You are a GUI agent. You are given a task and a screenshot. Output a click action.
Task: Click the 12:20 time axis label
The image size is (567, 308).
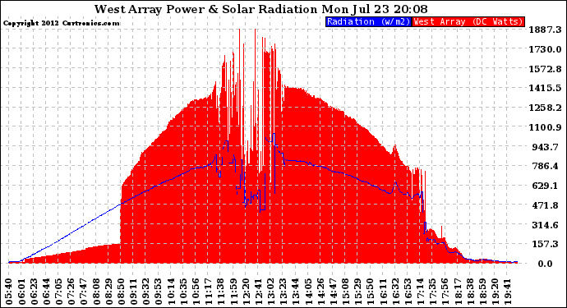click(246, 291)
